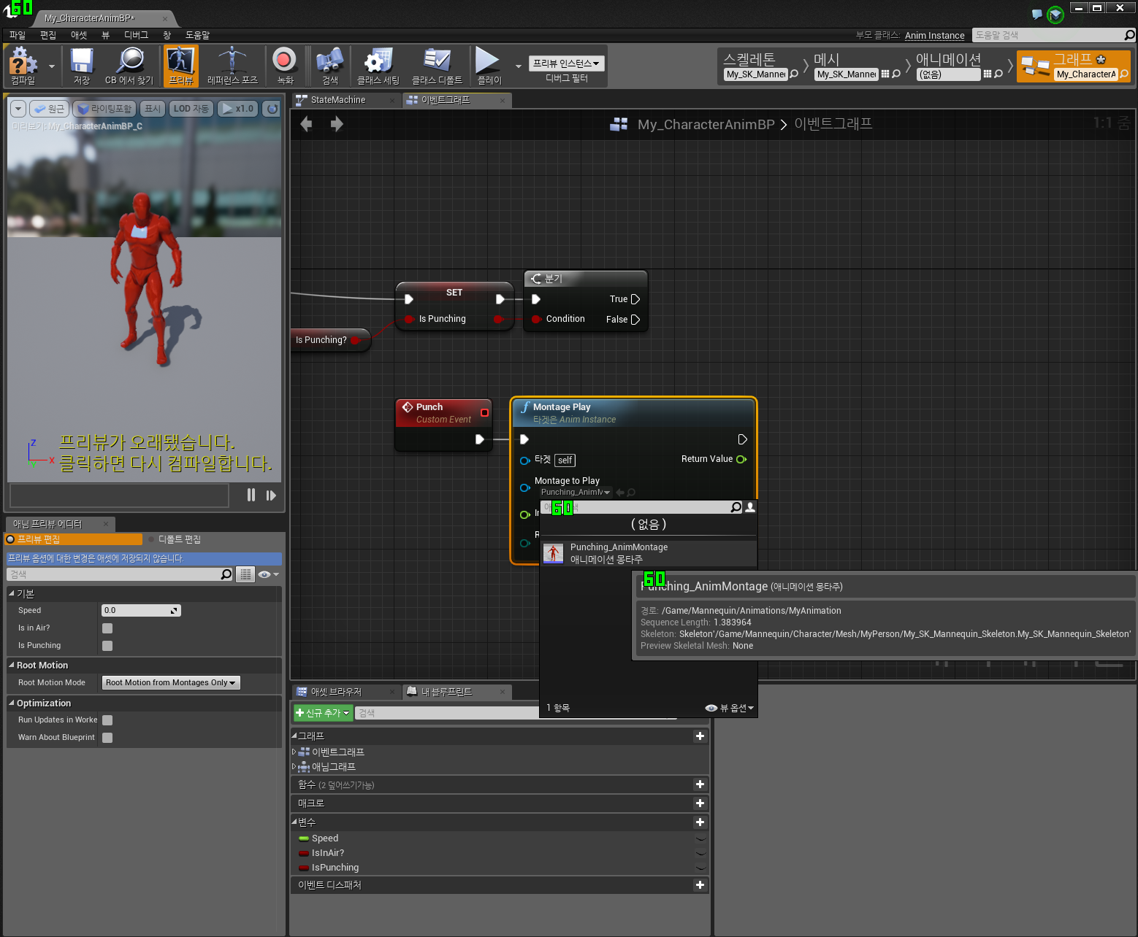Open the preview instance (프리뷰 인스턴스) dropdown
This screenshot has width=1138, height=937.
point(566,63)
